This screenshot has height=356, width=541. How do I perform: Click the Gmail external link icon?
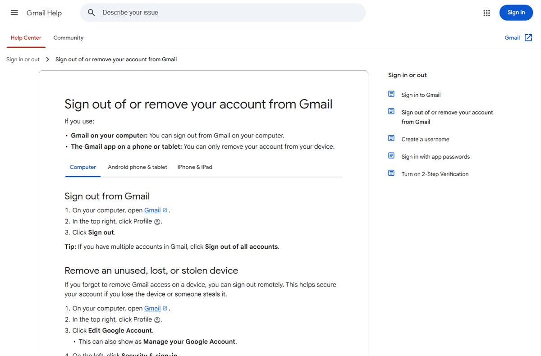point(528,38)
